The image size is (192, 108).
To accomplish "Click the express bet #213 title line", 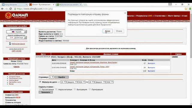I will [76, 57].
